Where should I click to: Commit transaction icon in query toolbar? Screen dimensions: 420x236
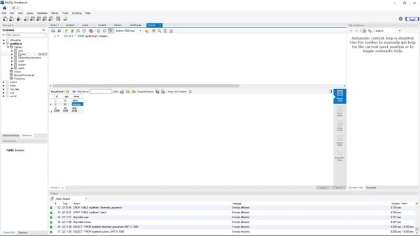98,31
